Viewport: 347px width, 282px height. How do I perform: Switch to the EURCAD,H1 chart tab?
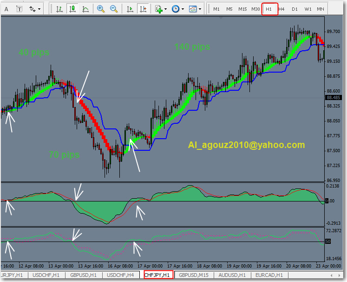tap(269, 275)
